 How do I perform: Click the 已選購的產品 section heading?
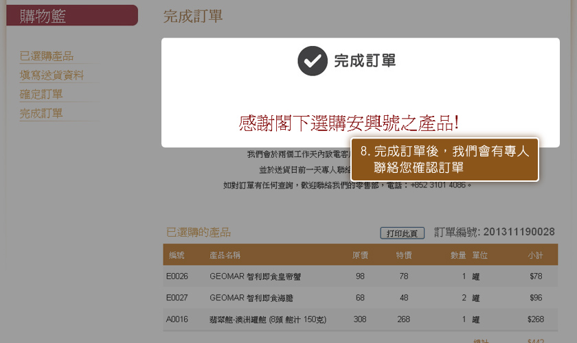point(199,233)
